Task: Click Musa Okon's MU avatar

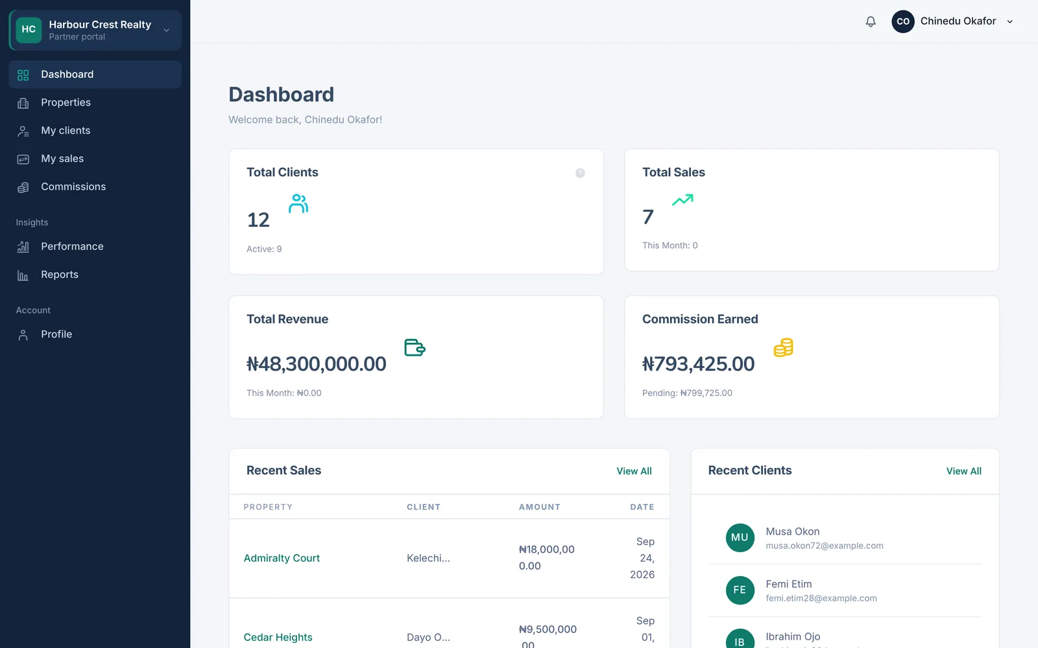Action: (740, 538)
